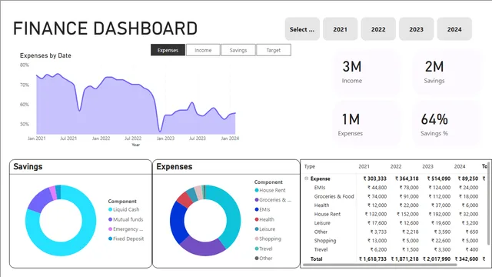The height and width of the screenshot is (277, 492).
Task: Click the Health legend swatch
Action: [x=257, y=219]
